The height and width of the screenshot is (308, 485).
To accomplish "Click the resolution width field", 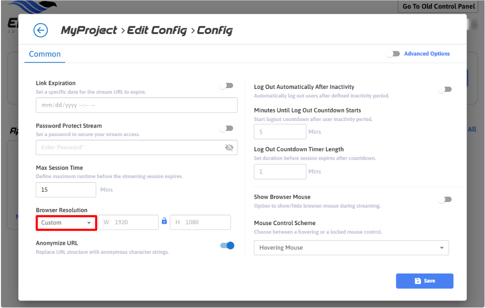I will 128,222.
